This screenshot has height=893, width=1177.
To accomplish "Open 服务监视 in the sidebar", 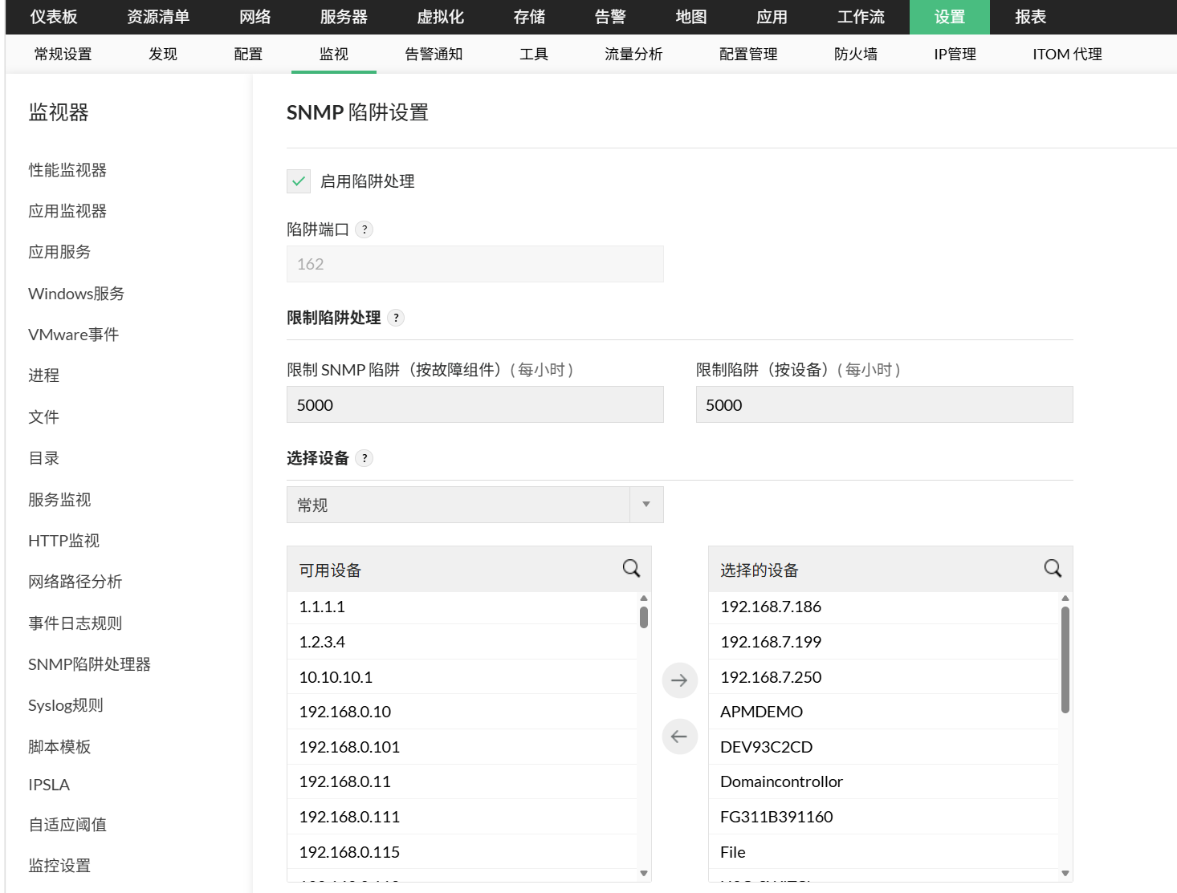I will tap(59, 500).
